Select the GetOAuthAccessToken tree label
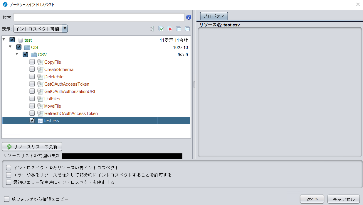The height and width of the screenshot is (205, 363). pos(67,84)
